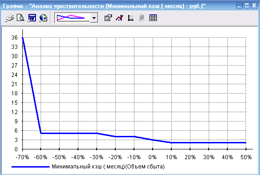The image size is (260, 175).
Task: Click the chart window title bar text
Action: (104, 6)
